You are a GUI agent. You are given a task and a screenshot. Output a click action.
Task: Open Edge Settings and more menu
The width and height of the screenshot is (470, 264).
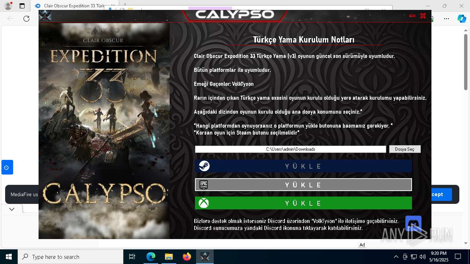coord(446,19)
